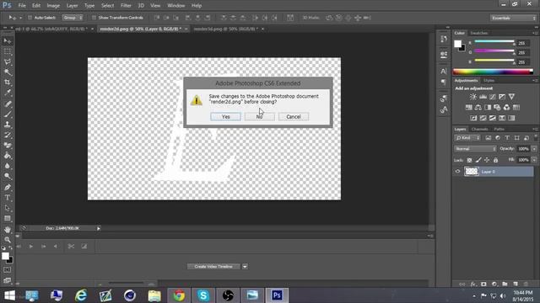Select the Crop tool
The image size is (540, 303).
coord(8,82)
